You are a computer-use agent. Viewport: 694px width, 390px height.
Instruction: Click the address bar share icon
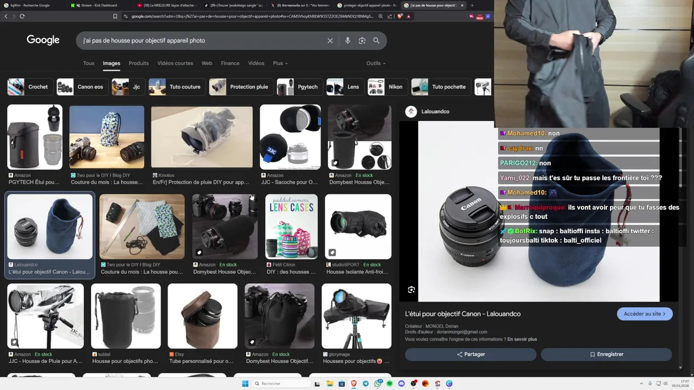(390, 16)
